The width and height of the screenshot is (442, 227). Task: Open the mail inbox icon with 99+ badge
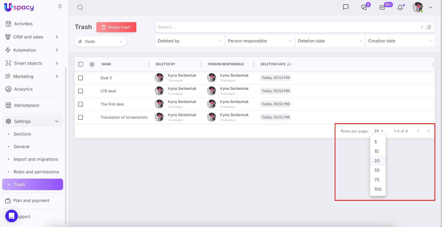click(382, 7)
